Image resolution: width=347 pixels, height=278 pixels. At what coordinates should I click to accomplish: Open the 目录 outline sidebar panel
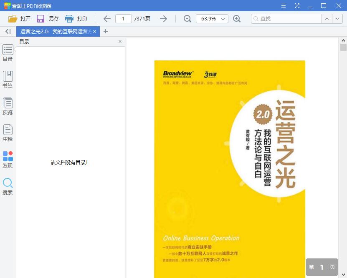(x=8, y=53)
